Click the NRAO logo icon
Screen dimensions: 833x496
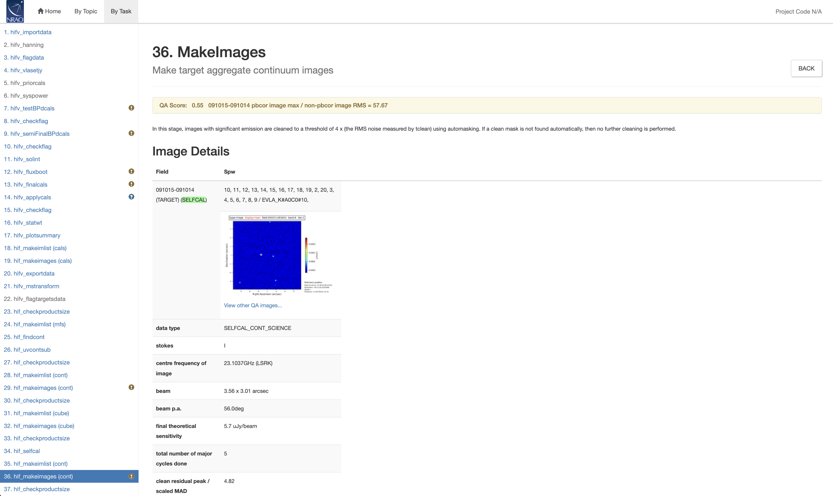pos(15,11)
